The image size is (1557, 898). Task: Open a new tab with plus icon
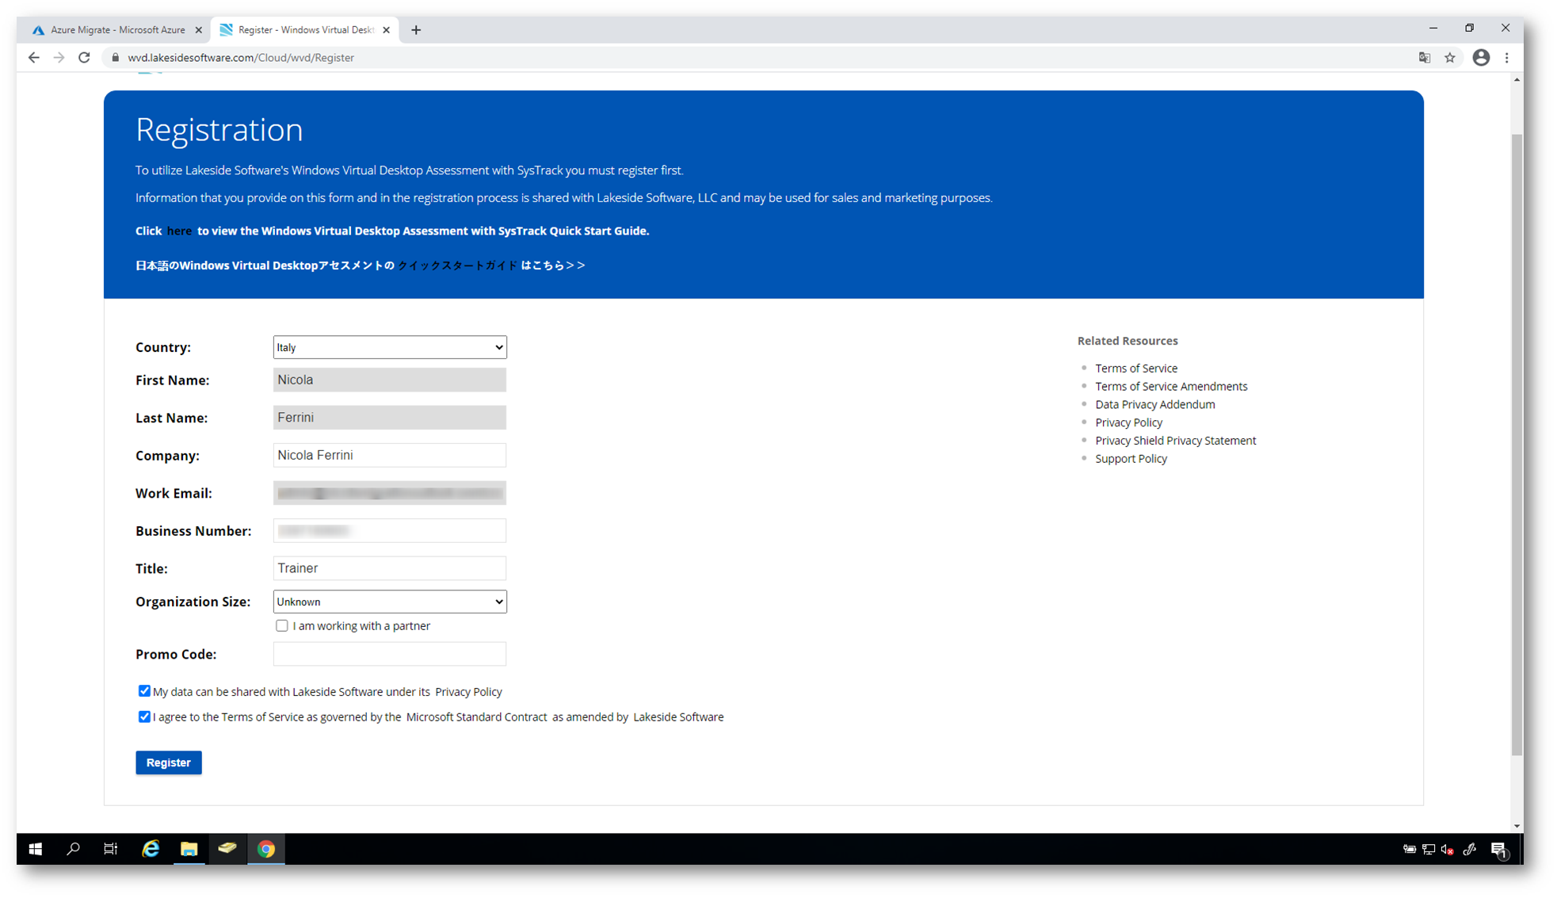click(x=416, y=30)
